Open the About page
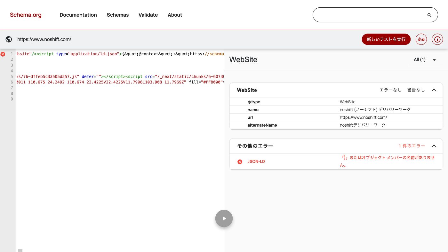Viewport: 448px width, 252px height. [175, 15]
